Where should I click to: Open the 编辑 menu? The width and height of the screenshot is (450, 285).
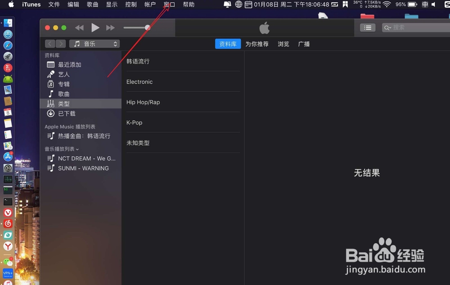click(x=73, y=4)
